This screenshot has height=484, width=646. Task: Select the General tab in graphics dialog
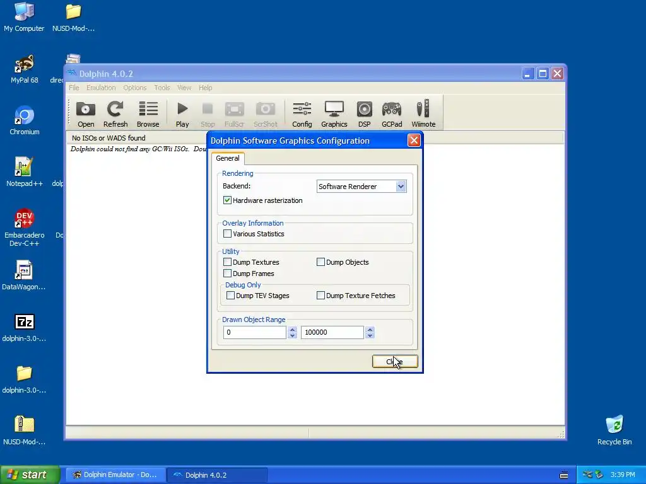click(x=227, y=158)
